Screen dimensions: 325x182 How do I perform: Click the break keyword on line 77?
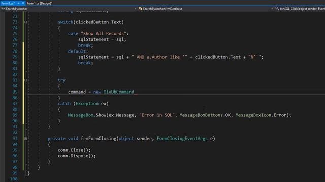point(85,45)
